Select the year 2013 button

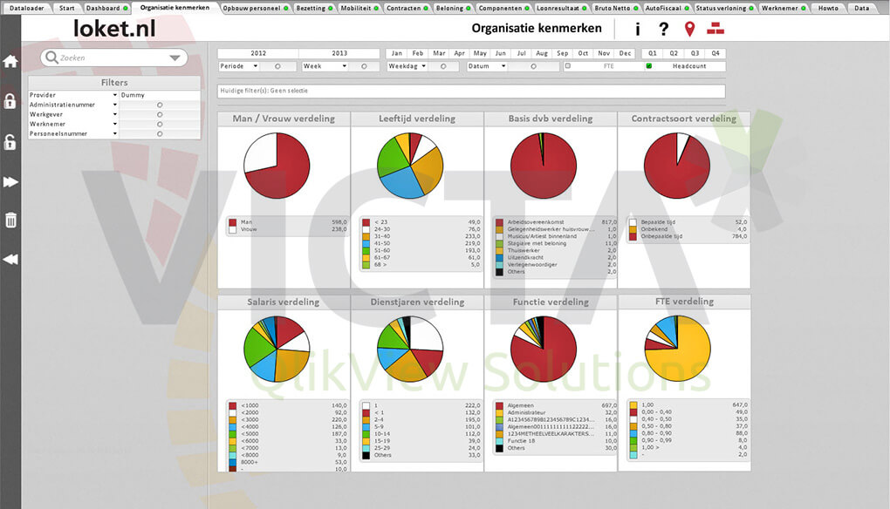(x=339, y=53)
